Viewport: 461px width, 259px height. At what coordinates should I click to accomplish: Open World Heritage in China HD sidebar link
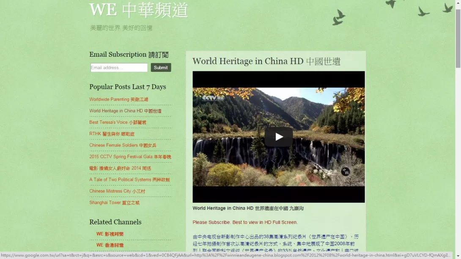point(125,111)
